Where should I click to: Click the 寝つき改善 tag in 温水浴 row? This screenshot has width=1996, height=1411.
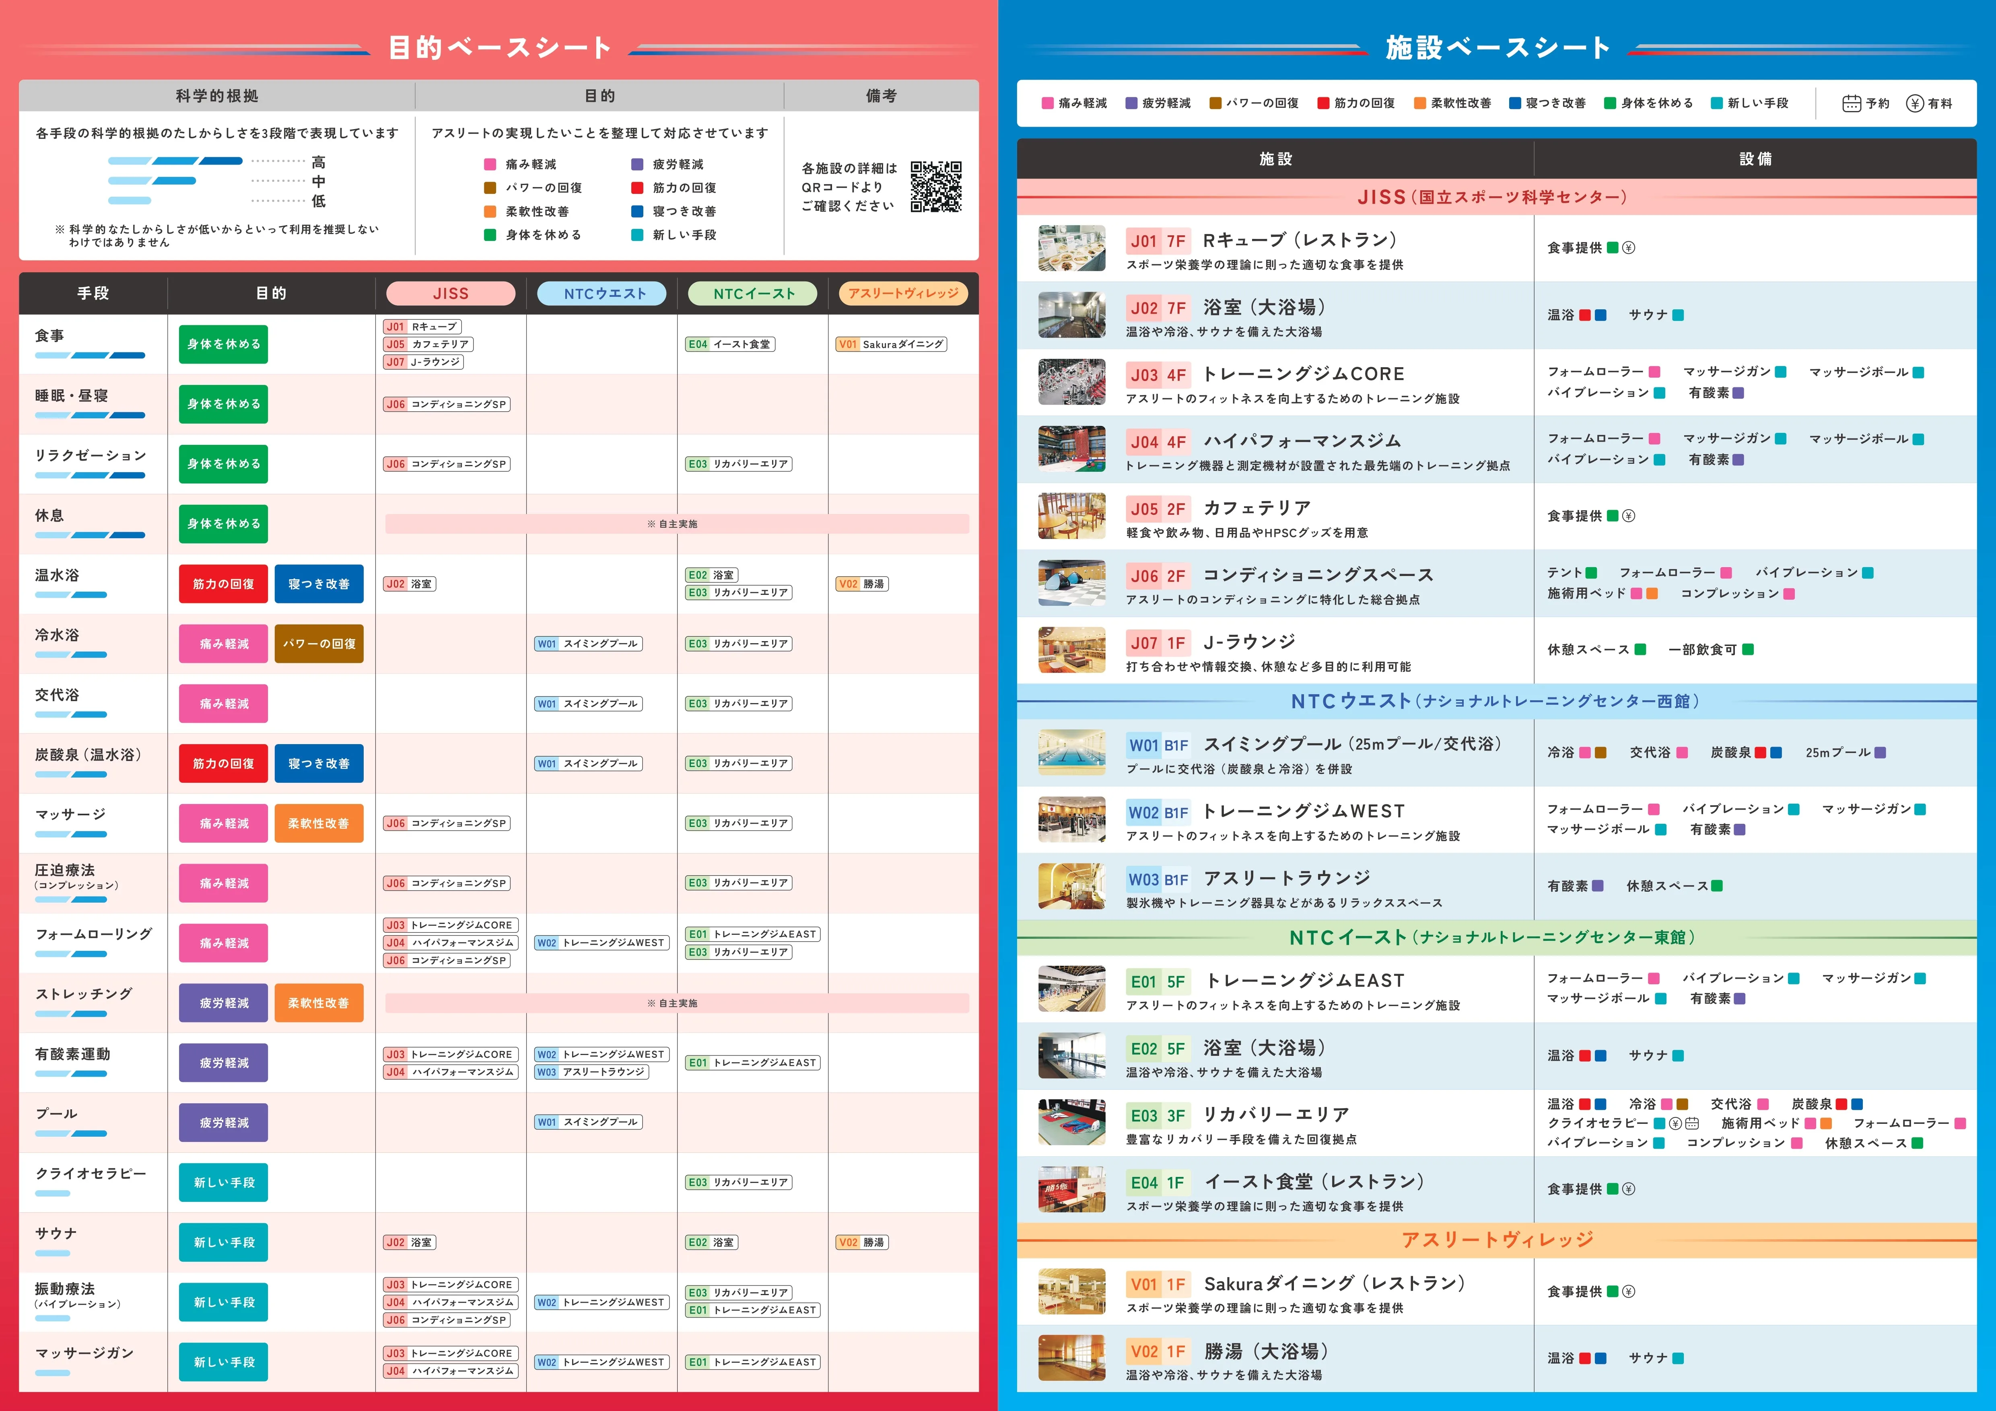319,584
